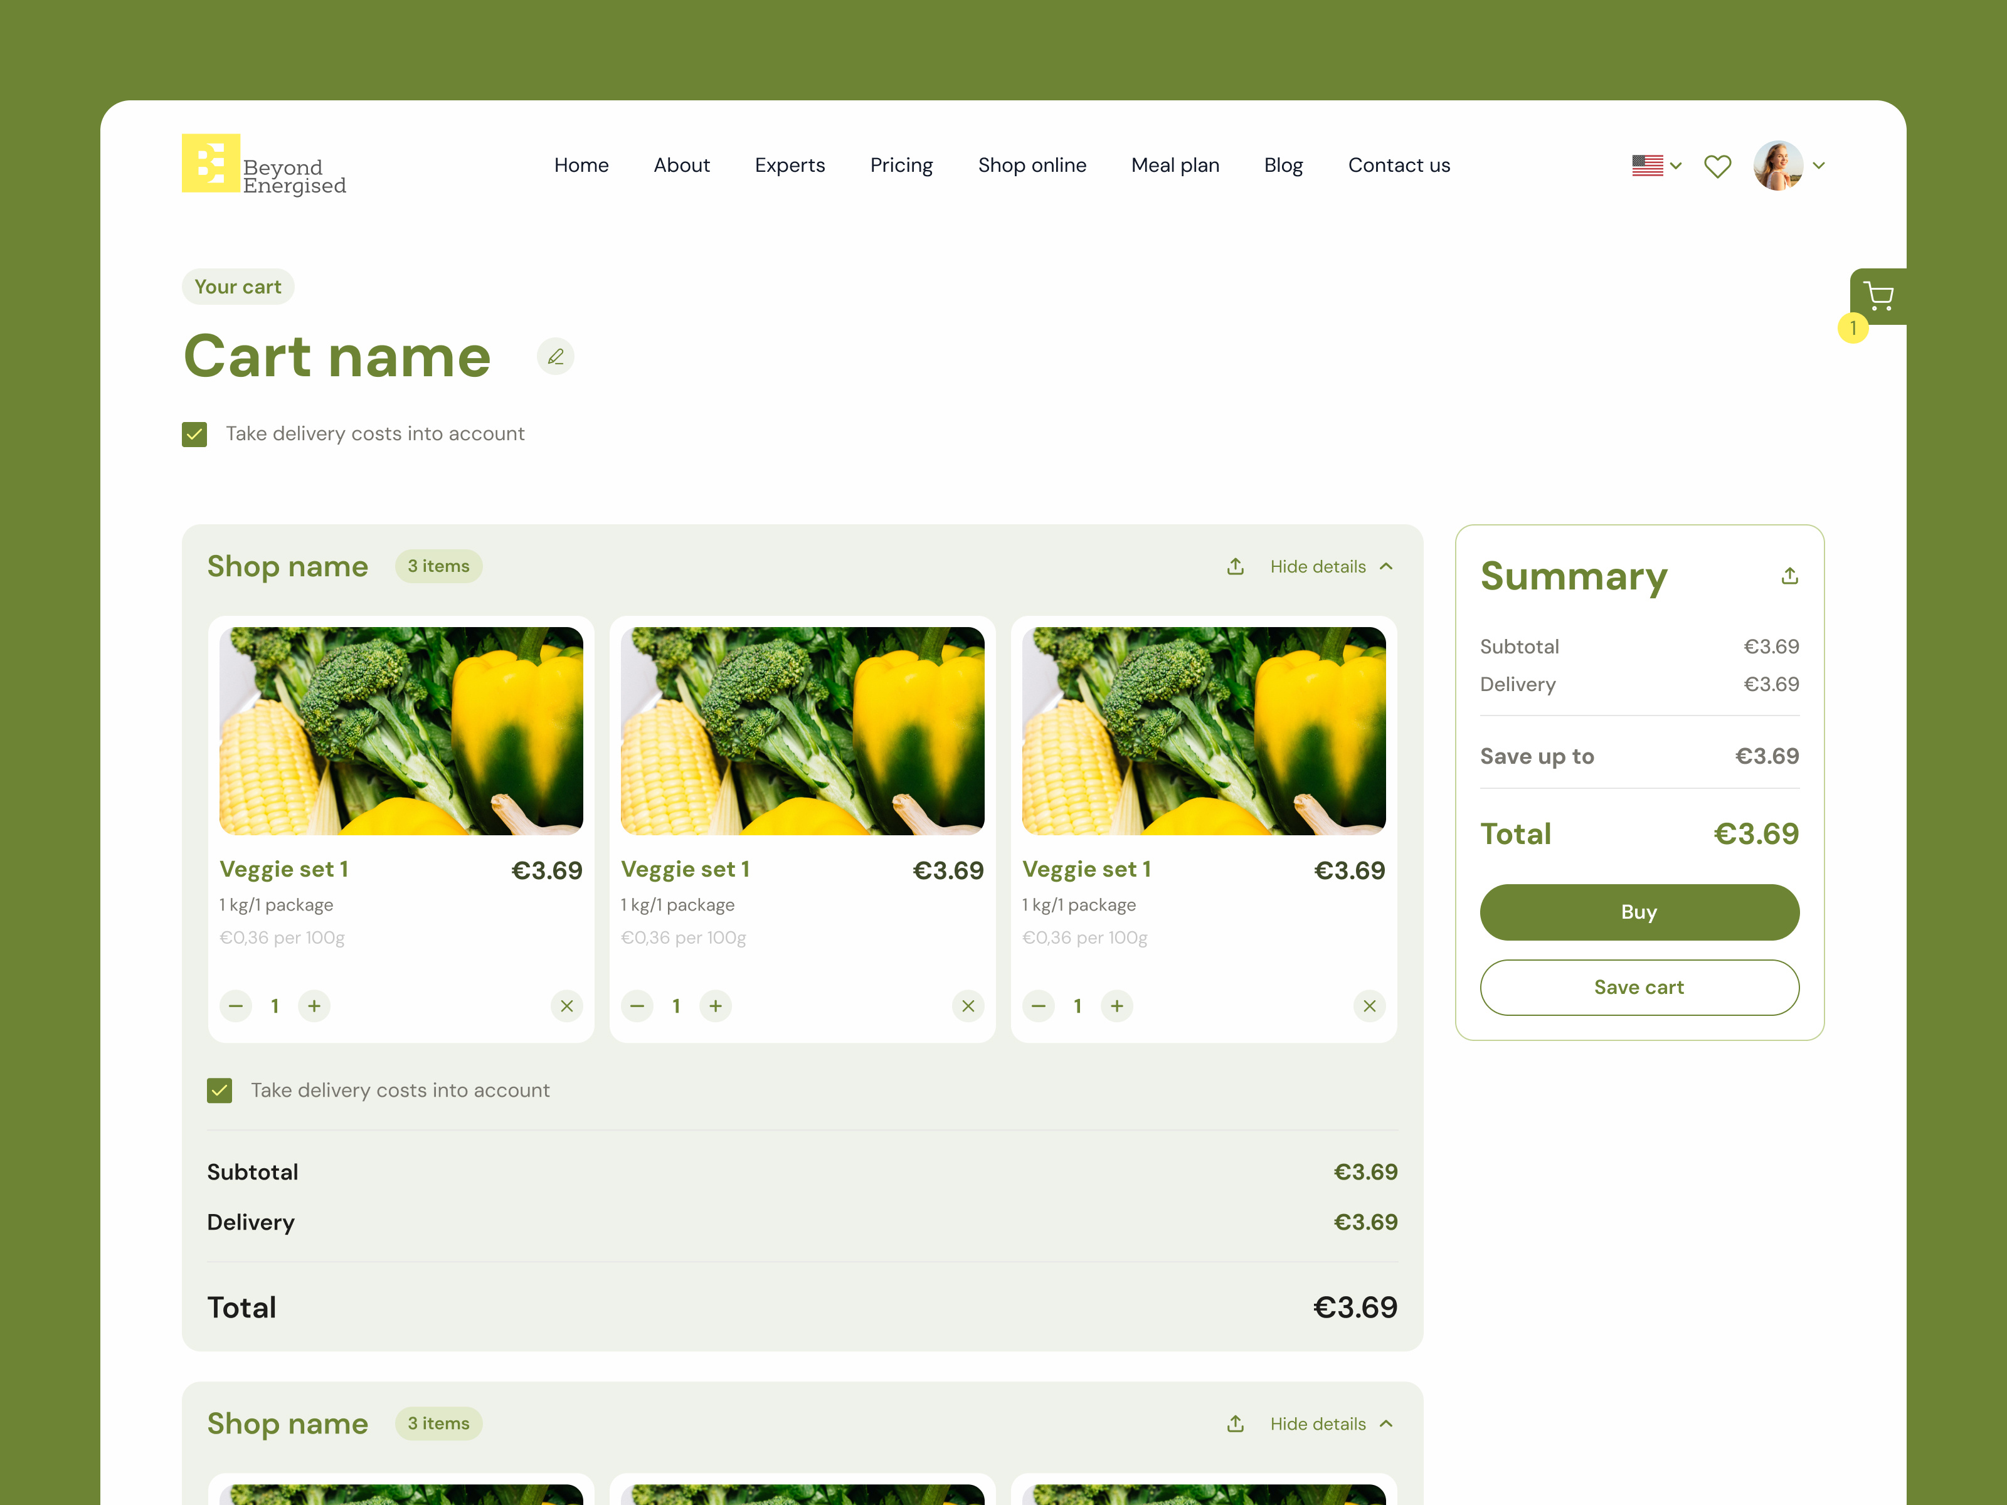Expand the user avatar account menu

[x=1789, y=166]
